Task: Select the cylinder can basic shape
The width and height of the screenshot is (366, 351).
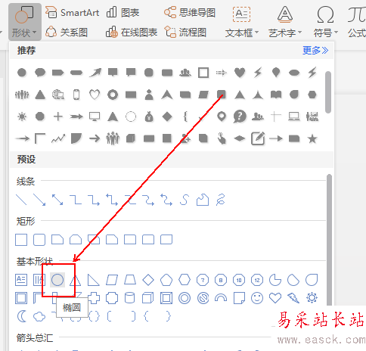Action: click(130, 298)
